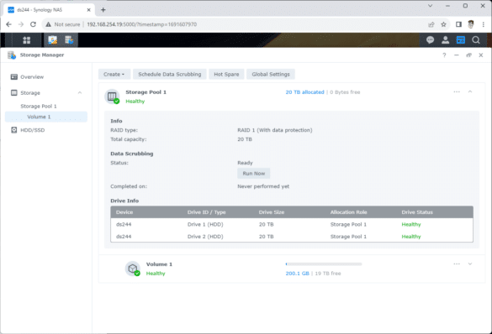Click the Volume 1 heading text
Image resolution: width=492 pixels, height=334 pixels.
[x=159, y=264]
